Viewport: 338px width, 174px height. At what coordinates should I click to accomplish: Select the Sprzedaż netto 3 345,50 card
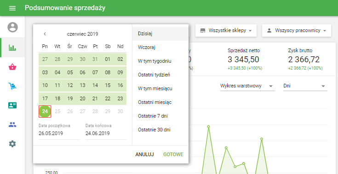(245, 60)
